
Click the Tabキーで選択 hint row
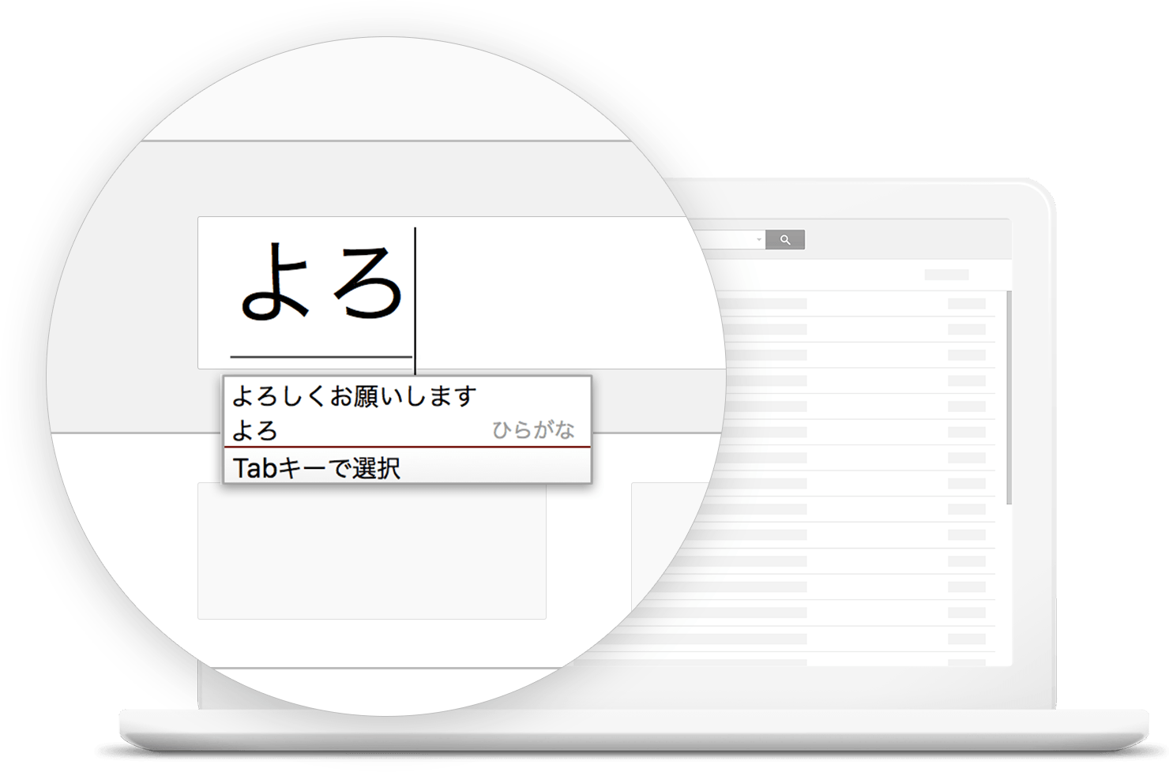click(x=317, y=468)
